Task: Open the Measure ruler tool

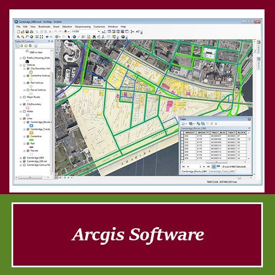Action: pyautogui.click(x=89, y=37)
